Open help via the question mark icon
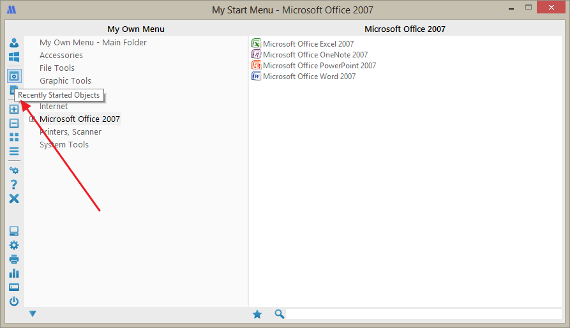Viewport: 570px width, 328px height. click(x=14, y=184)
